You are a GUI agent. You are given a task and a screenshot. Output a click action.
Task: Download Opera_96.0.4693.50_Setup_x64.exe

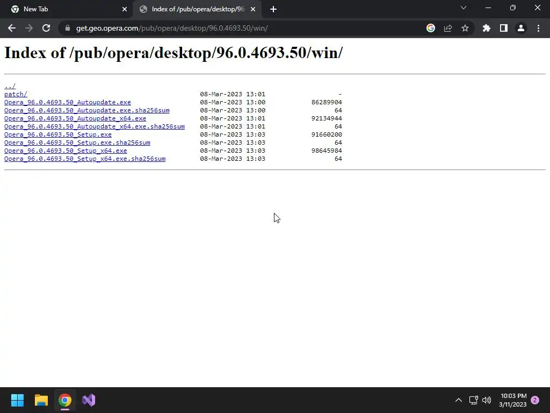[66, 151]
